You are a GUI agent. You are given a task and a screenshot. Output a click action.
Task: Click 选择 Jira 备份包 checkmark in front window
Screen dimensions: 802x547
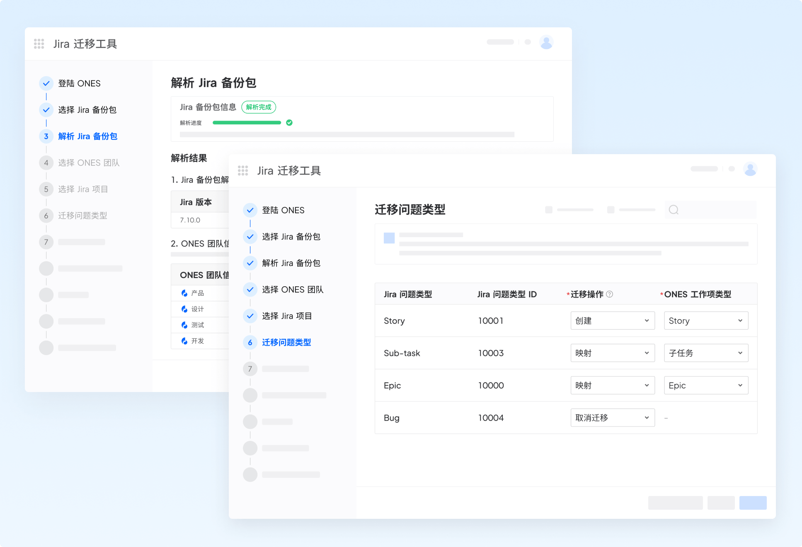pos(250,237)
